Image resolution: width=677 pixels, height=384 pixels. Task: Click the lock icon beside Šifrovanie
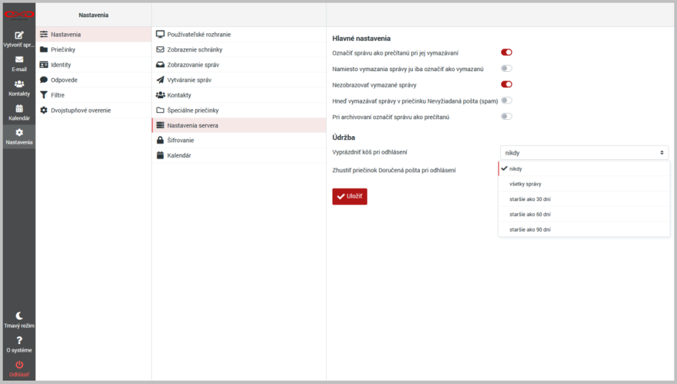[160, 140]
